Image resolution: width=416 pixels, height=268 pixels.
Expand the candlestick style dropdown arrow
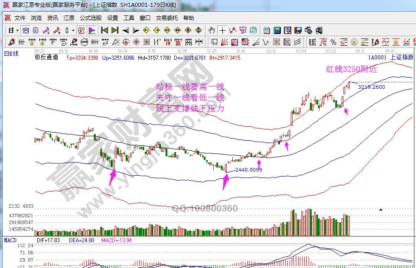[73, 30]
